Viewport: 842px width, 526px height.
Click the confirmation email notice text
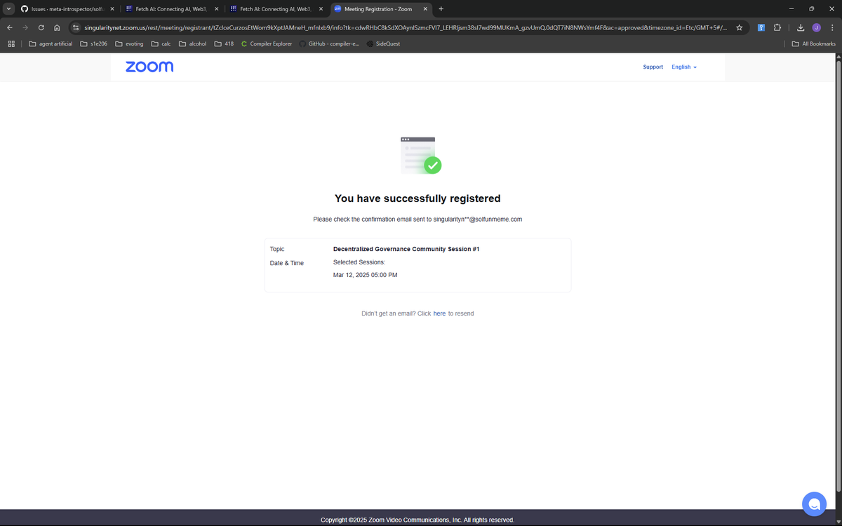coord(417,220)
